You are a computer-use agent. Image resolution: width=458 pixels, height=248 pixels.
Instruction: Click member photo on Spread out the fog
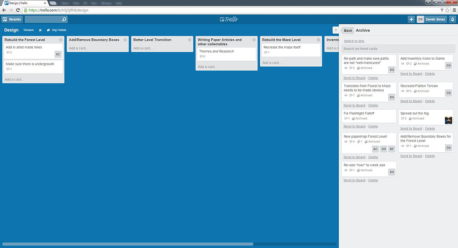[x=448, y=120]
